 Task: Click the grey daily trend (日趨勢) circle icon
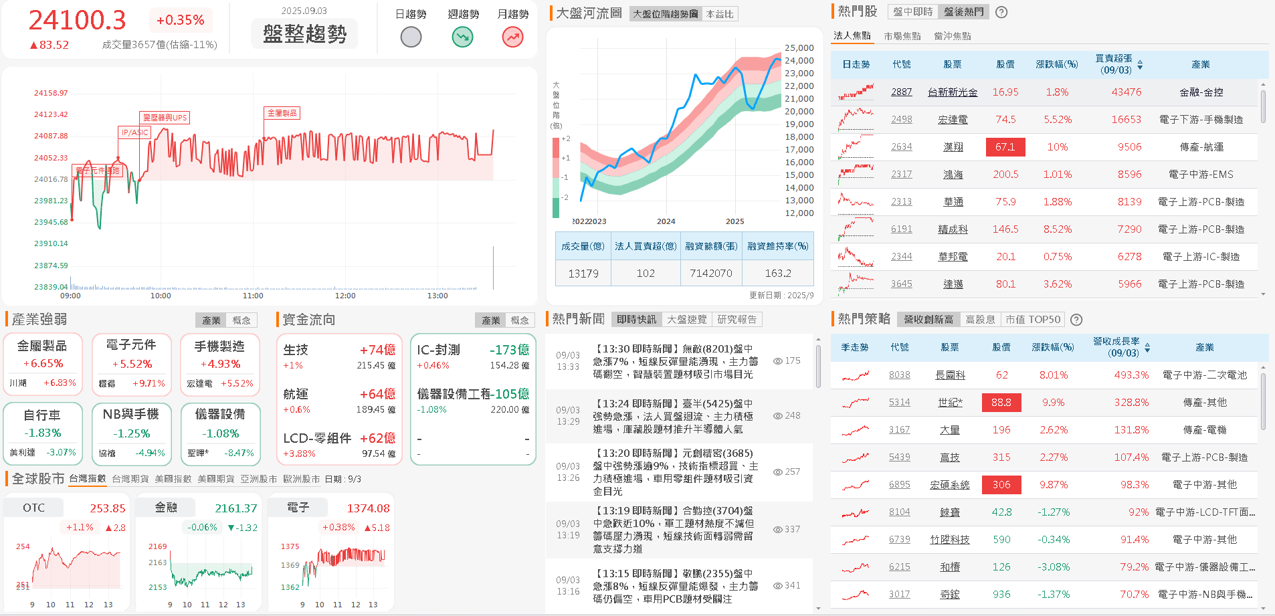[411, 37]
